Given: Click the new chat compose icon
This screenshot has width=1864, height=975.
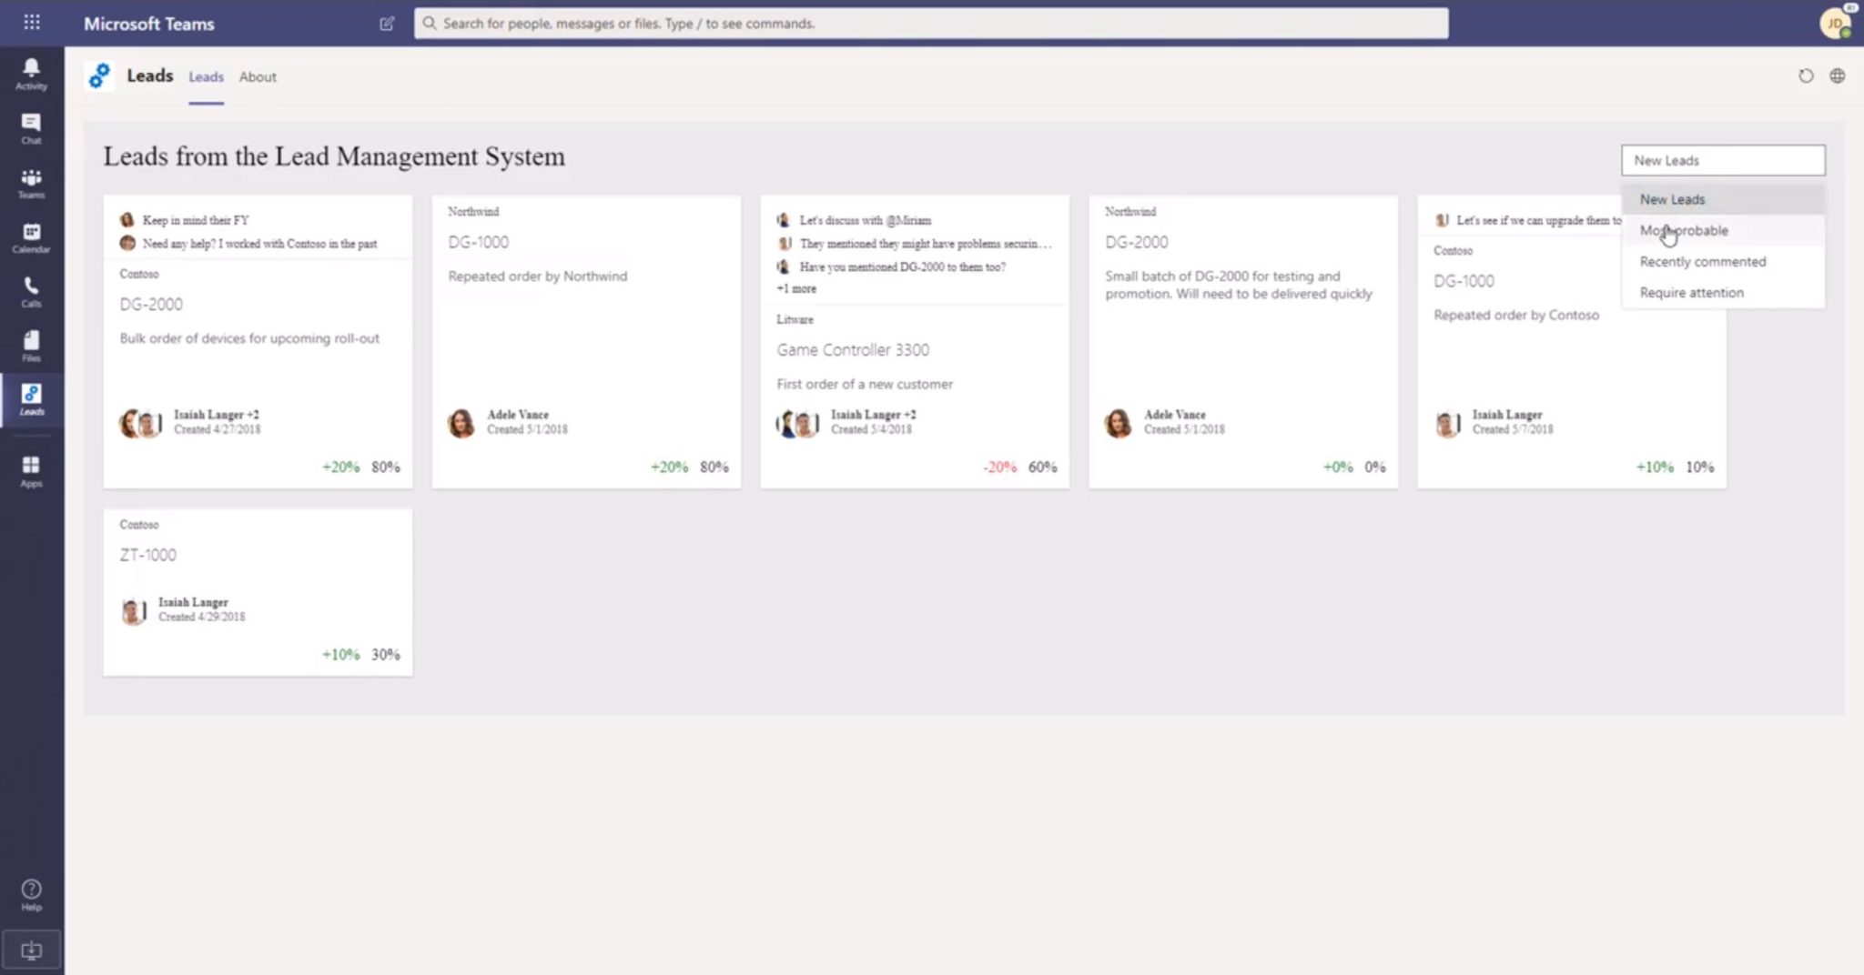Looking at the screenshot, I should point(387,24).
